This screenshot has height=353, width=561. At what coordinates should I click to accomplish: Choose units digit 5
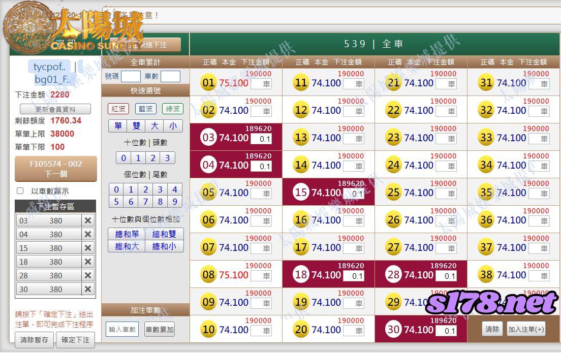pos(116,202)
